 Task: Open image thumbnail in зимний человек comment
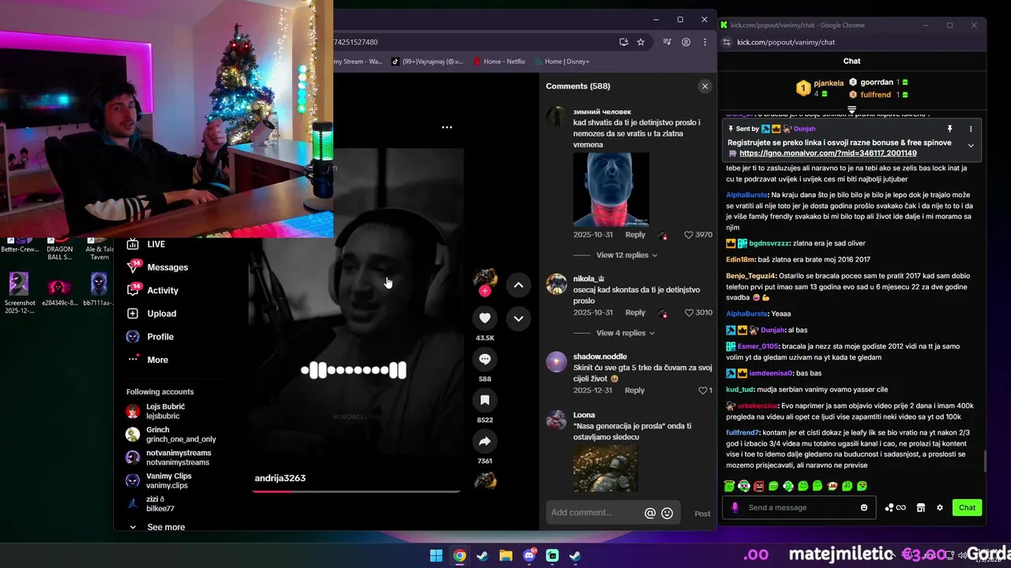click(611, 189)
